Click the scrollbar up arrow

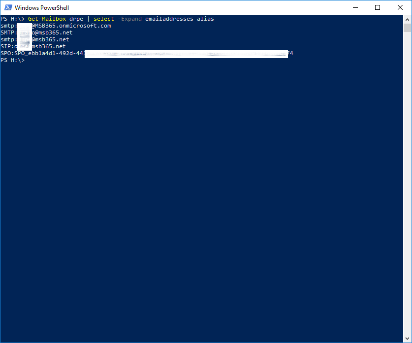point(407,19)
